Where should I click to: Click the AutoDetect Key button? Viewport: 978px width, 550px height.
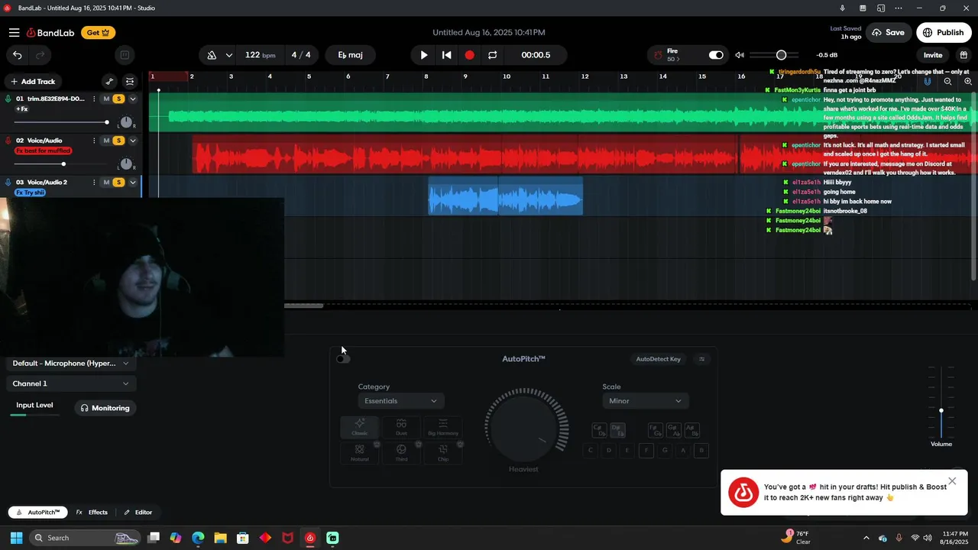[x=659, y=359]
